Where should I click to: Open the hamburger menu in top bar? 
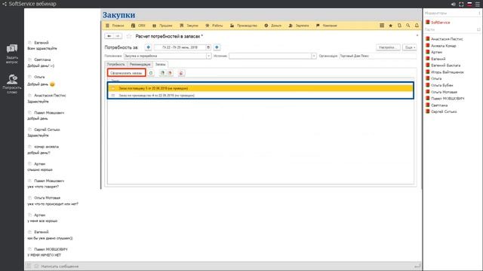[478, 4]
